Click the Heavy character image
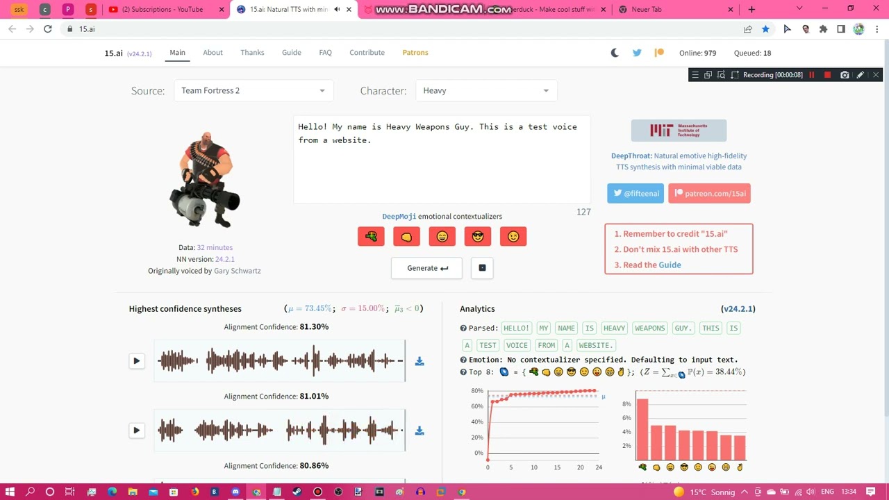Screen dimensions: 889x500 204,180
